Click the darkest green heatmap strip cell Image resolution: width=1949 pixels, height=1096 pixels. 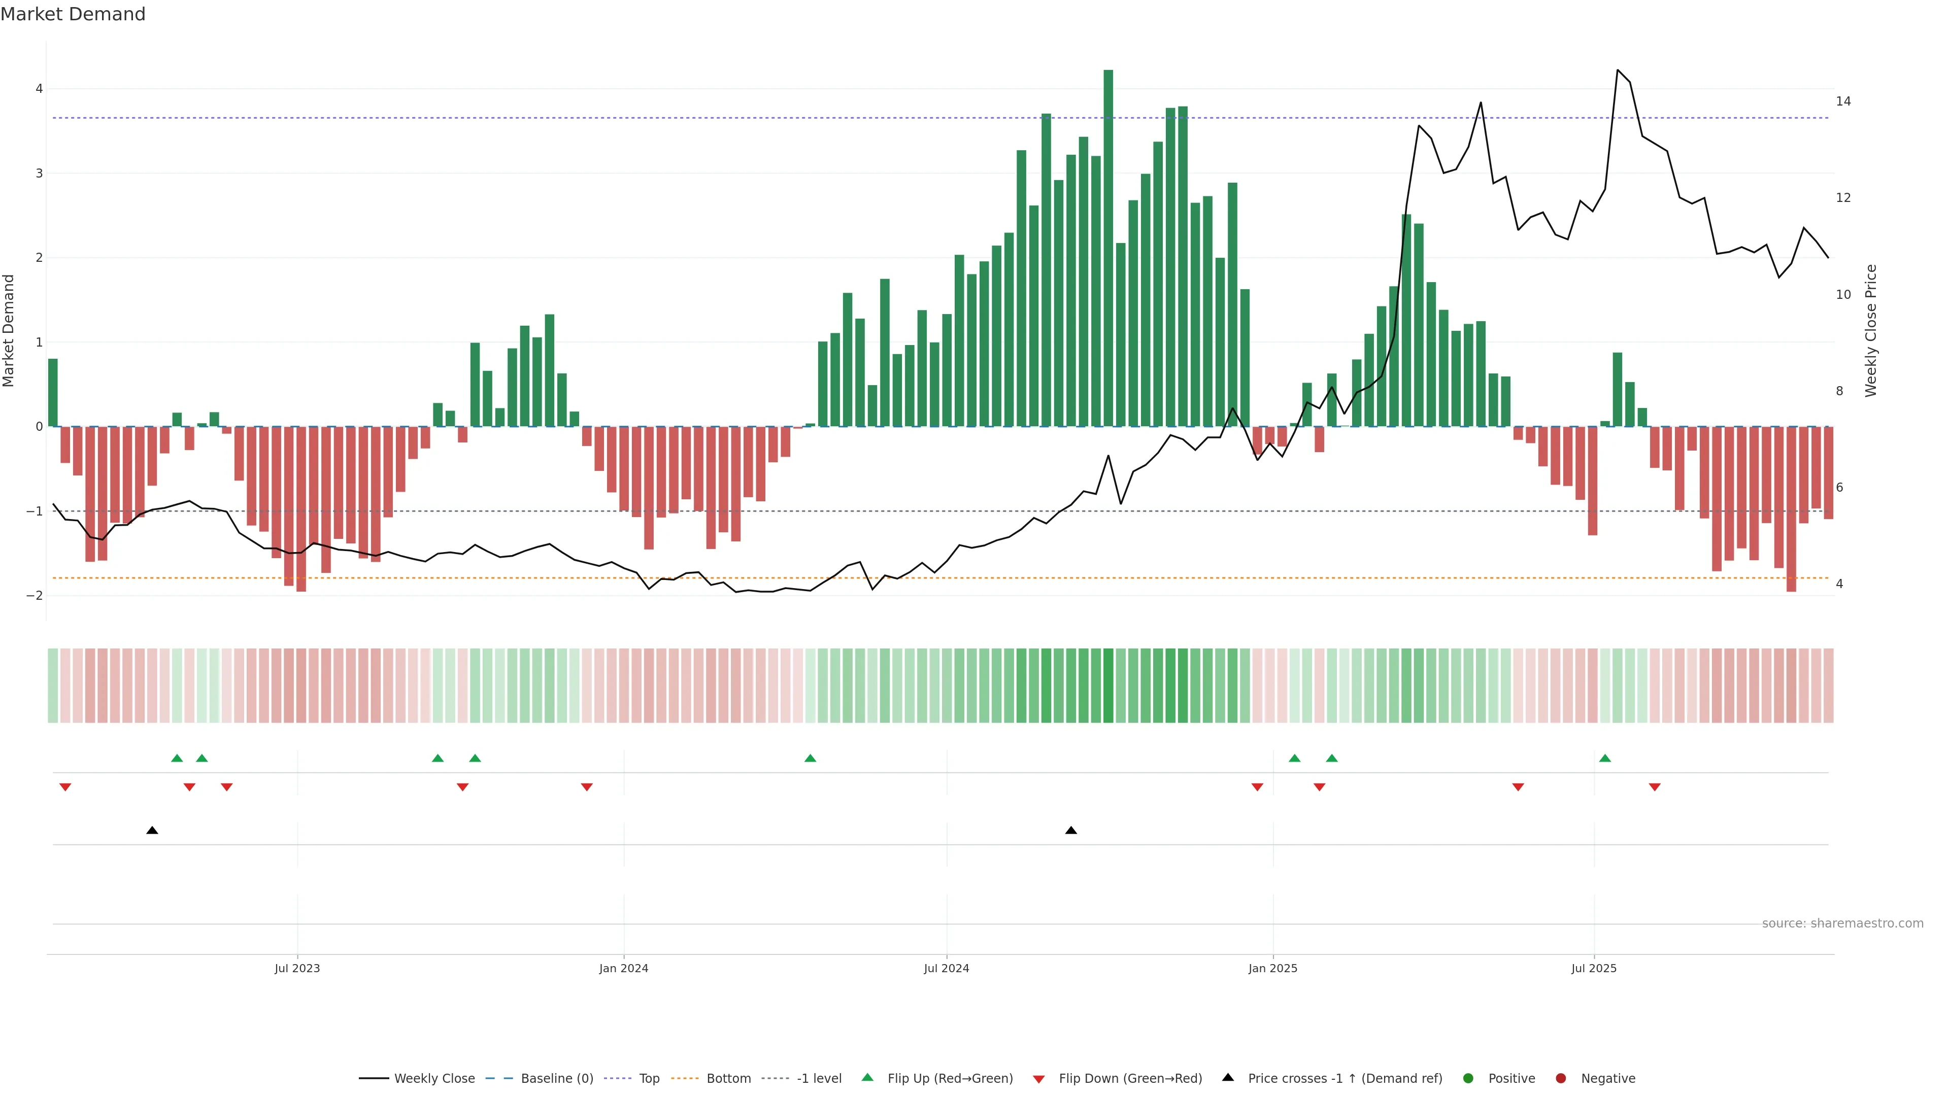click(1108, 686)
